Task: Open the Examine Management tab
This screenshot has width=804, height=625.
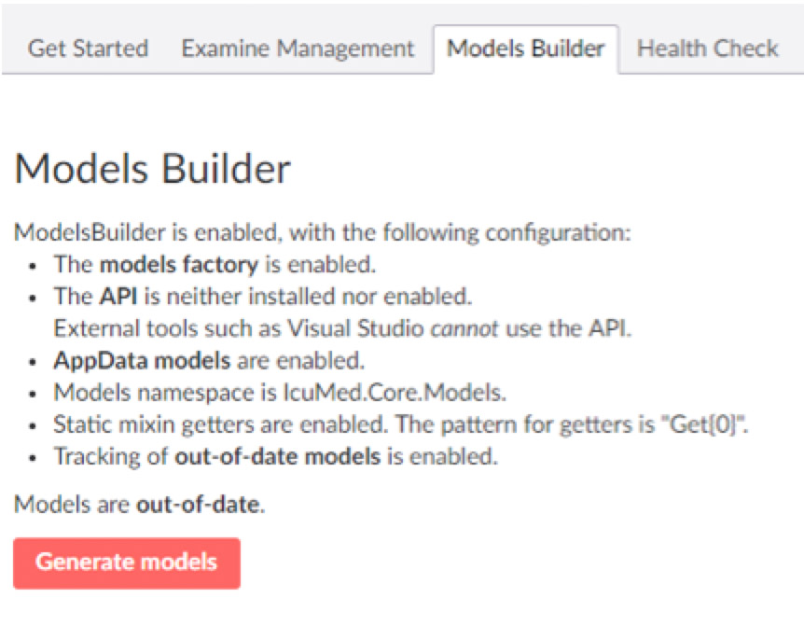Action: click(298, 48)
